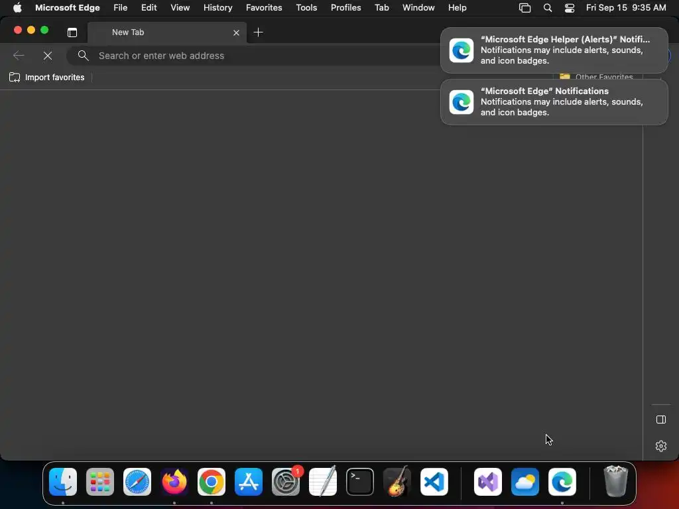Open TextEdit from the Dock
679x509 pixels.
(323, 482)
